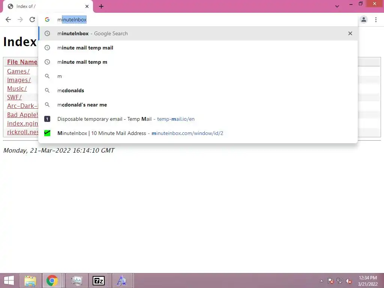Click the clock icon beside 'minute mail temp m'
This screenshot has width=384, height=288.
pyautogui.click(x=47, y=62)
